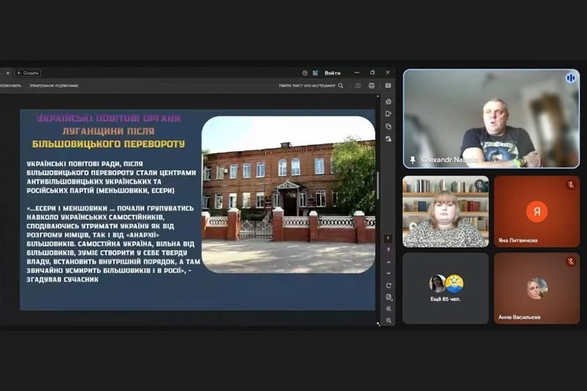Select Анна Васильева participant tile
587x391 pixels.
[x=537, y=288]
